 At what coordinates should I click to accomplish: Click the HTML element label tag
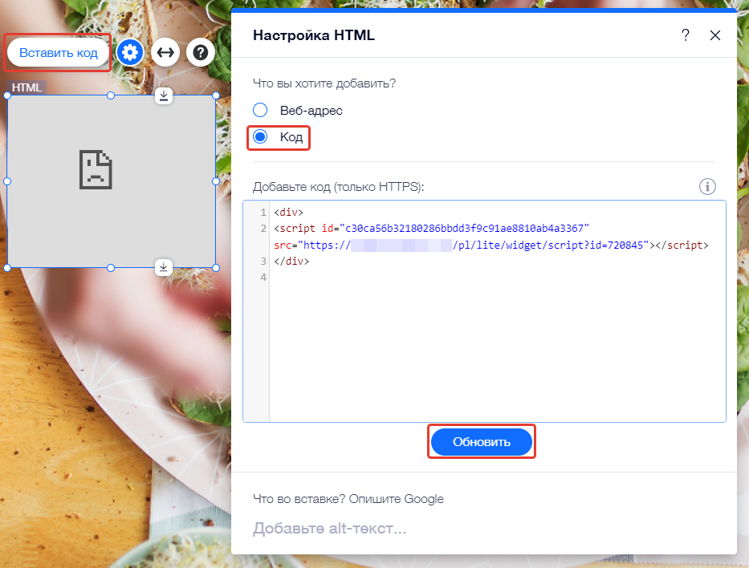tap(26, 87)
